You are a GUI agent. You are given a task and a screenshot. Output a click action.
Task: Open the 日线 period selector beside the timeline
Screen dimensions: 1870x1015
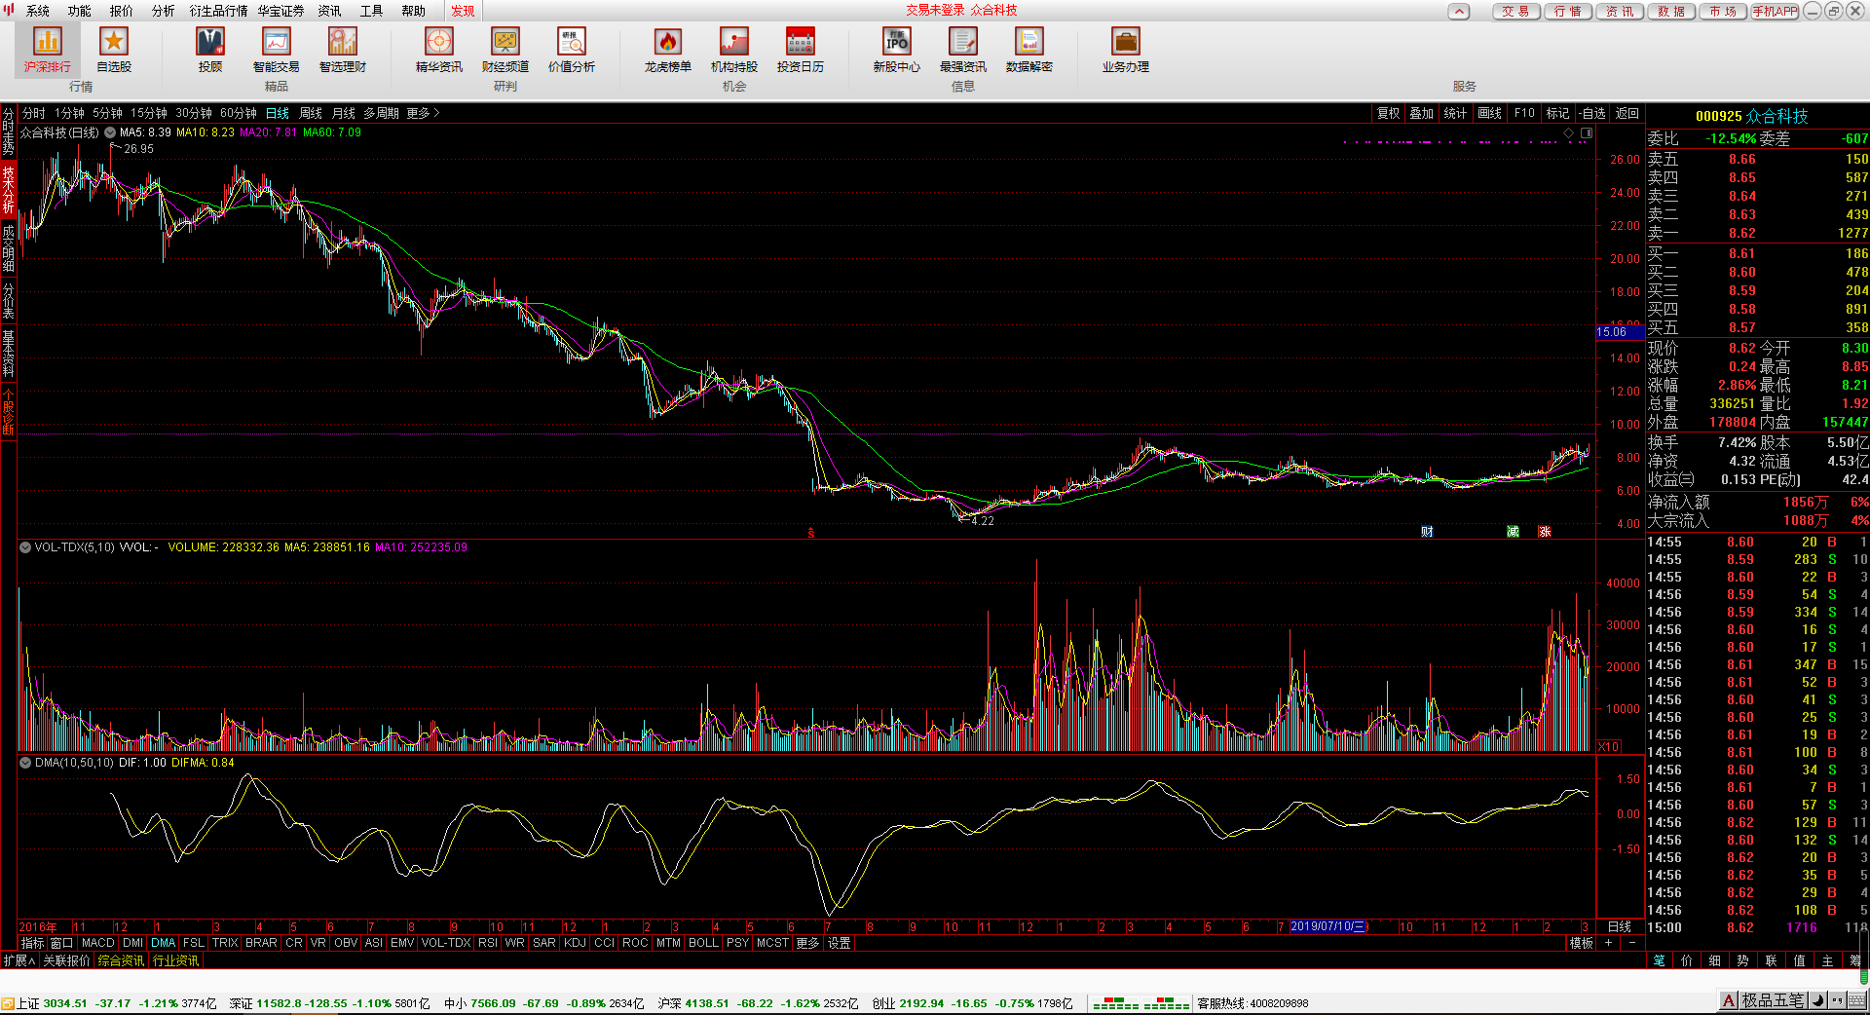pyautogui.click(x=1620, y=926)
